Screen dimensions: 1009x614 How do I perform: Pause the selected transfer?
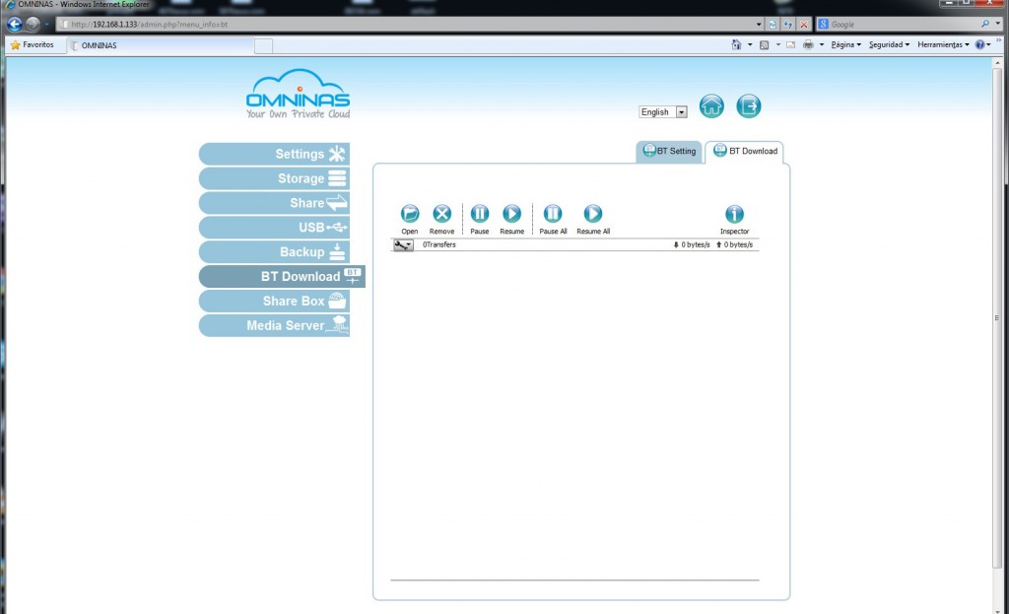click(480, 214)
